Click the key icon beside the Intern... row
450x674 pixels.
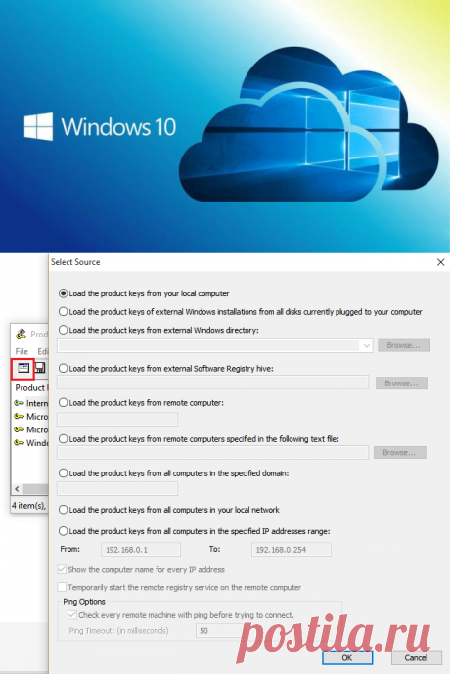coord(19,403)
